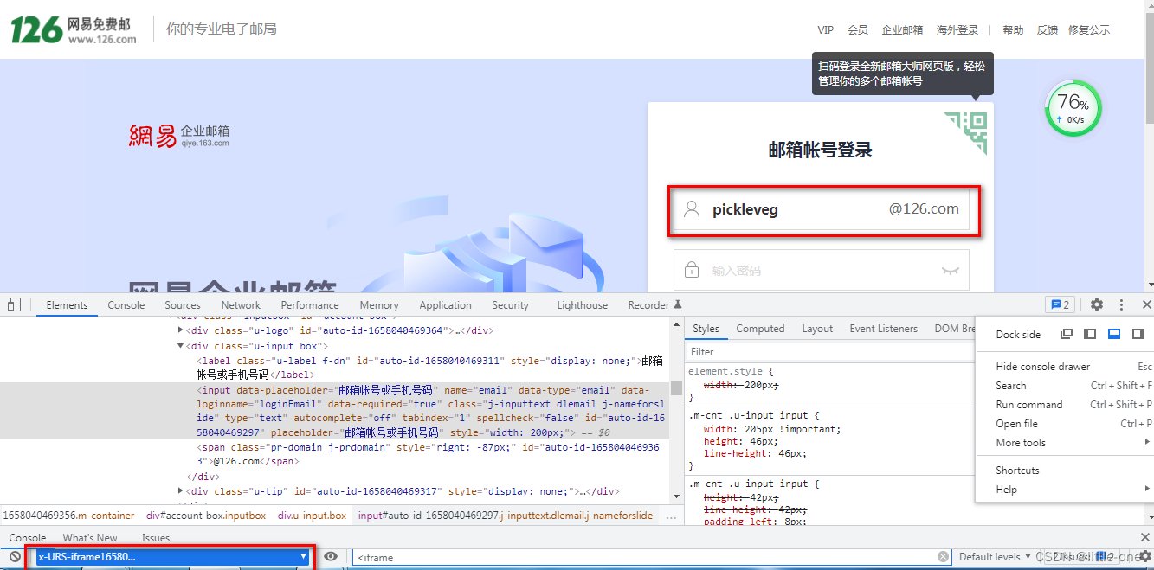Image resolution: width=1154 pixels, height=570 pixels.
Task: Dock DevTools to the left side
Action: (1091, 334)
